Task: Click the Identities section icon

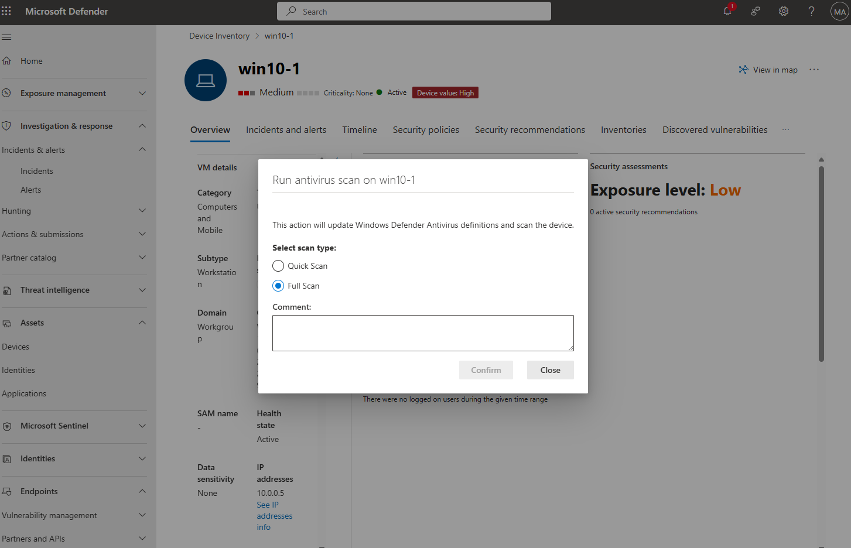Action: point(7,458)
